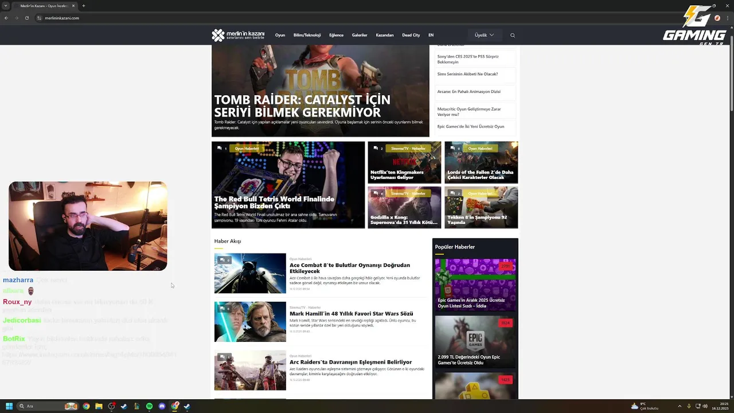
Task: Open OBS Studio from the taskbar
Action: click(111, 406)
